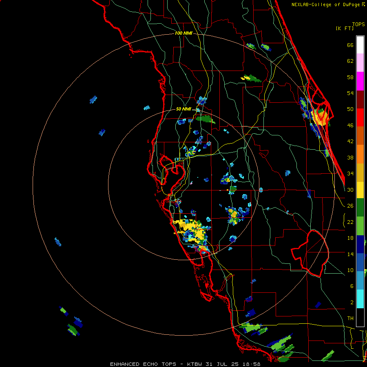Screen dimensions: 367x367
Task: Click the 26 legend value
Action: 350,206
